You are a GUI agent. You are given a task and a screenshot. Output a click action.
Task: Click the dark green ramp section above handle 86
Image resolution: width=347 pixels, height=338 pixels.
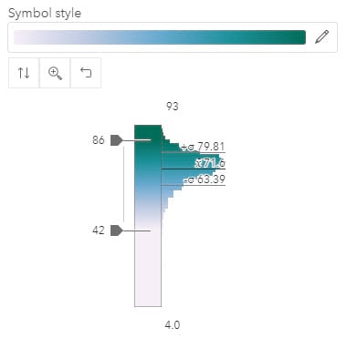148,132
